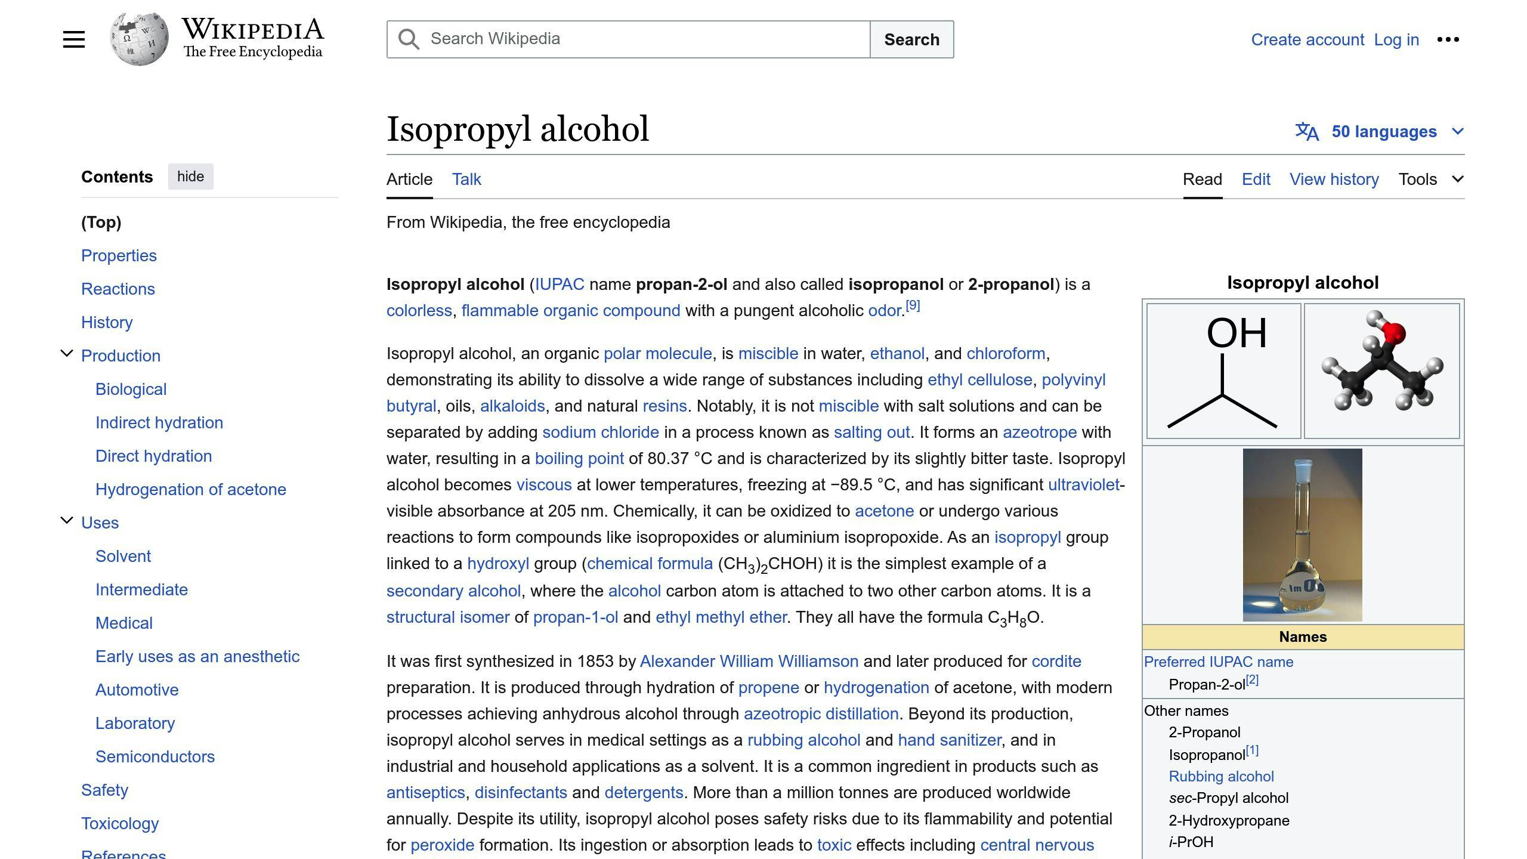1527x859 pixels.
Task: Click the magnifier icon in search box
Action: pos(409,39)
